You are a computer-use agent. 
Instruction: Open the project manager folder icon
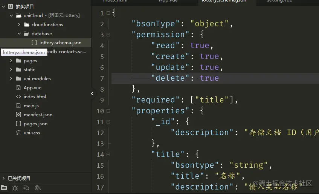coord(4,188)
